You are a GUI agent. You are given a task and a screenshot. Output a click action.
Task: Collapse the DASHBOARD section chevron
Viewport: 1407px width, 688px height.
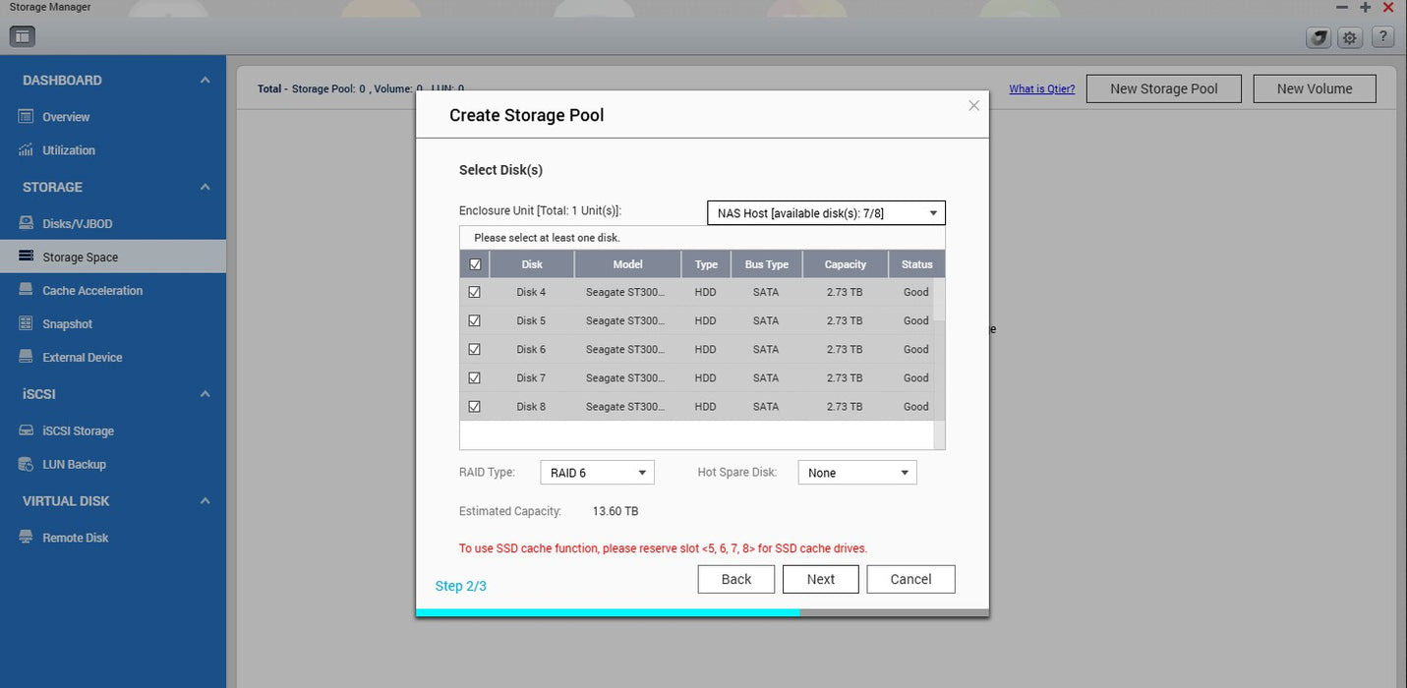pos(205,81)
